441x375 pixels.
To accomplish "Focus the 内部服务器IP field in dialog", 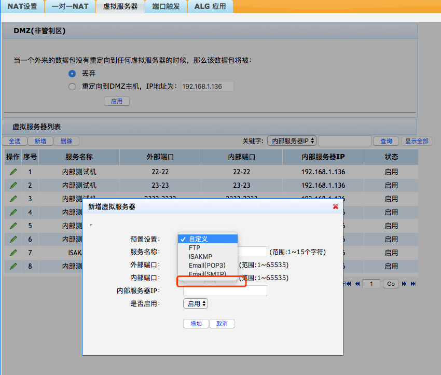I will pyautogui.click(x=225, y=290).
